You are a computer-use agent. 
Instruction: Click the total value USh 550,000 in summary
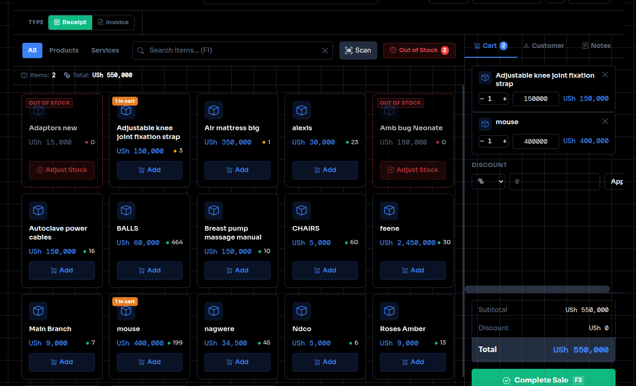click(x=581, y=350)
